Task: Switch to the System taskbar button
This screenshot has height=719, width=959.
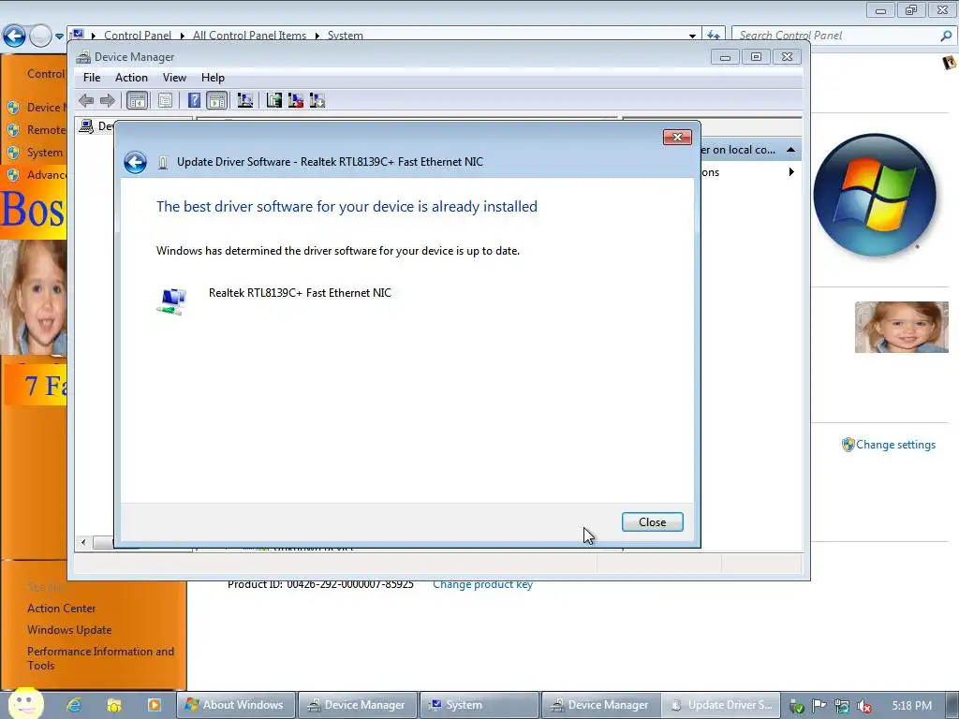Action: 479,705
